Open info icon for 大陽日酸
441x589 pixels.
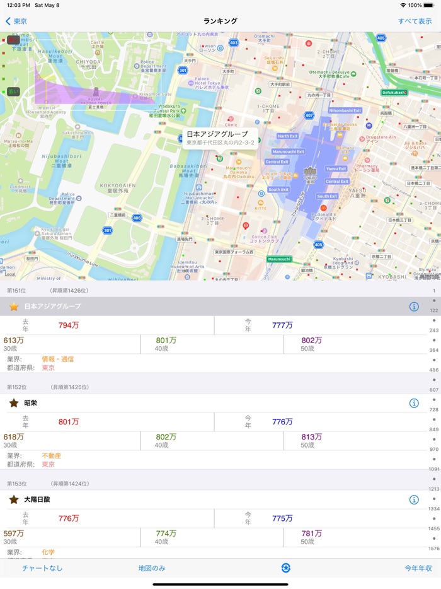(x=414, y=499)
